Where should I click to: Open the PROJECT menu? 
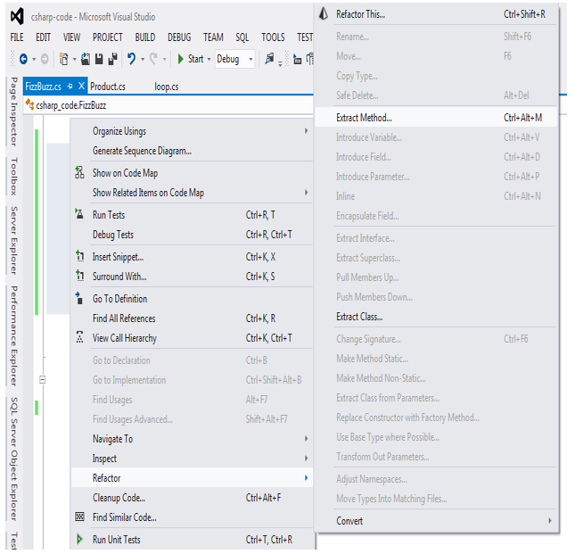coord(108,37)
